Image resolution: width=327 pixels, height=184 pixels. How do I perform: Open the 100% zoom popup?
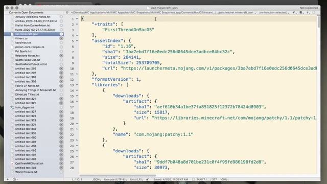224,179
